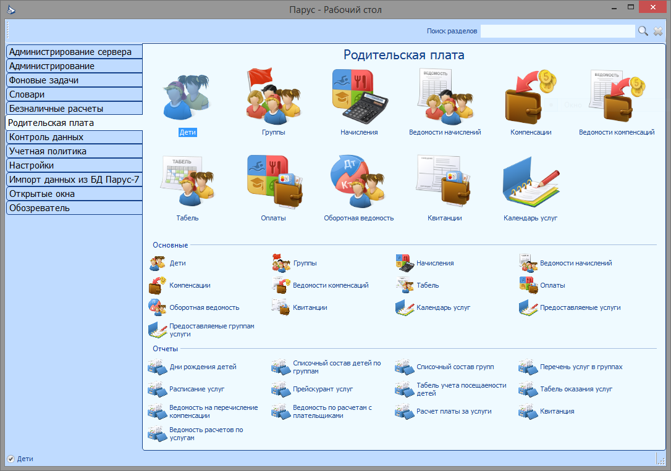The height and width of the screenshot is (471, 671).
Task: Open the Контроль данных section
Action: (75, 137)
